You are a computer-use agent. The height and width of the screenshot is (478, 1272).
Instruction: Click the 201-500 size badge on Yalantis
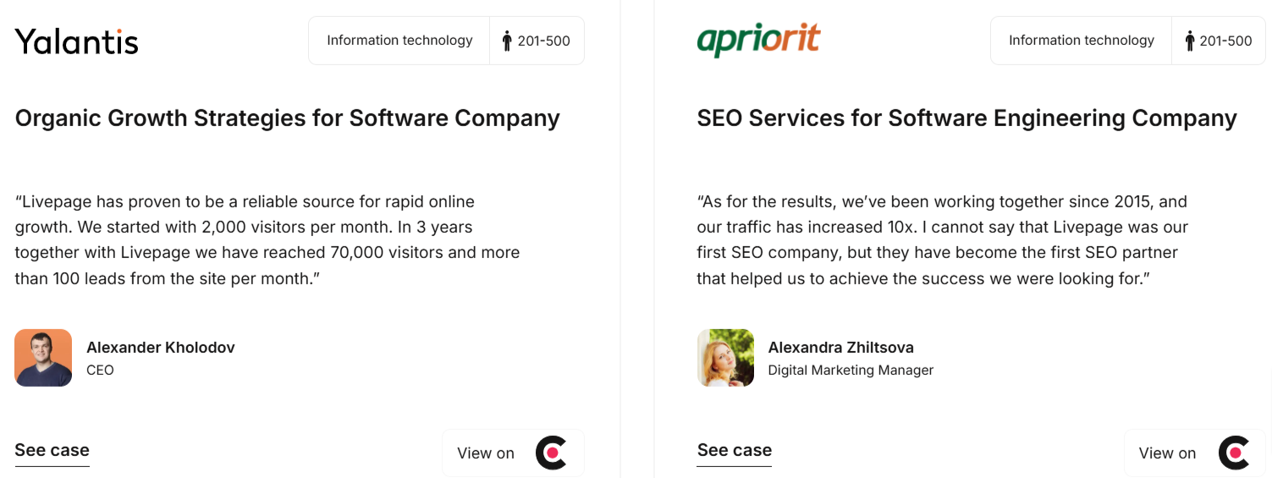pos(537,41)
